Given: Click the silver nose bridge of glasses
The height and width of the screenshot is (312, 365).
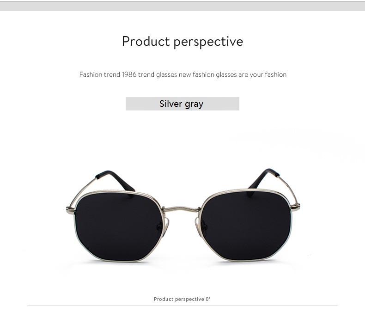Looking at the screenshot, I should (182, 209).
